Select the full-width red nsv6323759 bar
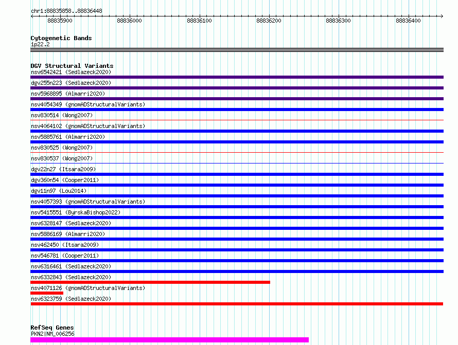 [237, 304]
